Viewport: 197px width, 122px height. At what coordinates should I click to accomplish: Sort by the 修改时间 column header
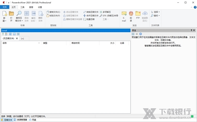point(85,43)
